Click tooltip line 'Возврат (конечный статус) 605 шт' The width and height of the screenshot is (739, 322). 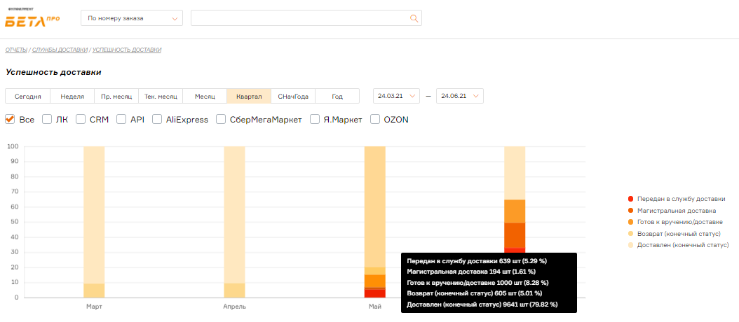point(474,294)
